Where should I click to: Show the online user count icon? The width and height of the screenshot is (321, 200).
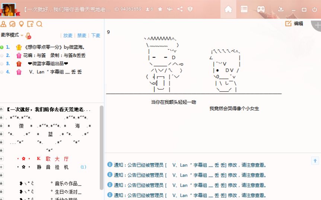click(149, 9)
